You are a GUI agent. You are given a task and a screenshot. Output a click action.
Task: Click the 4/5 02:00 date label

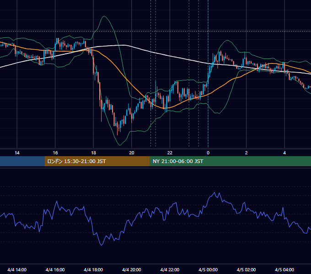[x=247, y=270]
